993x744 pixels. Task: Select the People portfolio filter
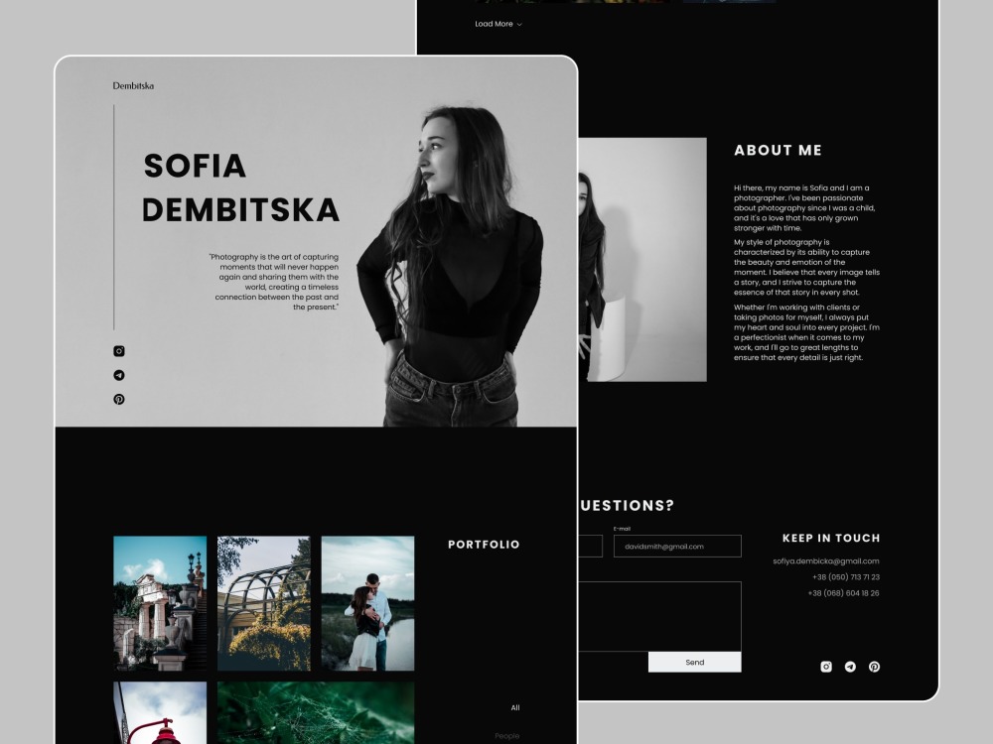pyautogui.click(x=507, y=736)
